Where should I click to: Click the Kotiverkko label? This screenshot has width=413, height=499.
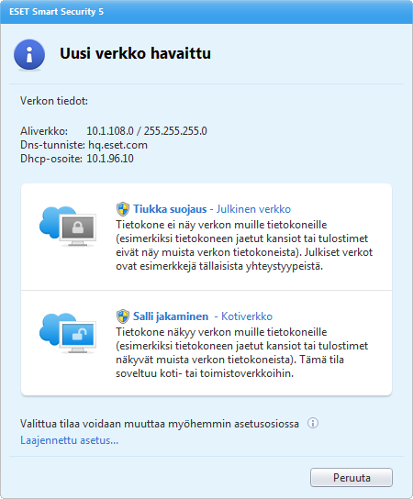point(247,316)
